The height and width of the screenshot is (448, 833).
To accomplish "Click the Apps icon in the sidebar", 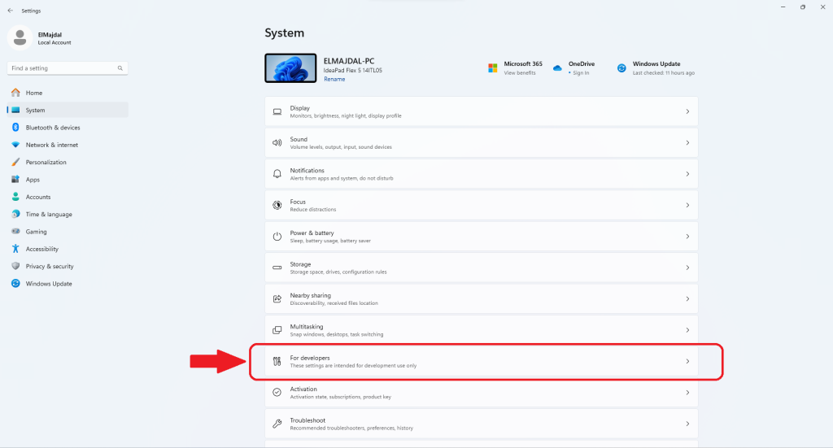I will (15, 180).
